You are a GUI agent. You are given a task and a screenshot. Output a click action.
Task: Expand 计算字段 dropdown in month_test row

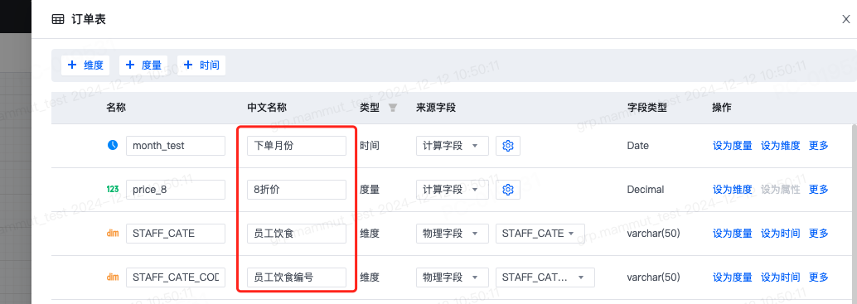(x=452, y=146)
